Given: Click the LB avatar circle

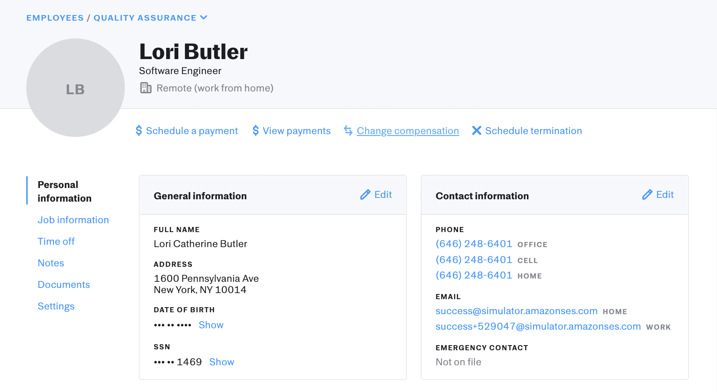Looking at the screenshot, I should (x=76, y=88).
